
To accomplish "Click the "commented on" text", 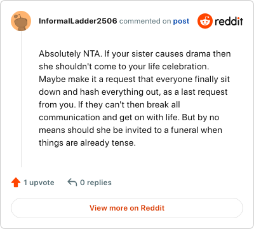I will (145, 21).
